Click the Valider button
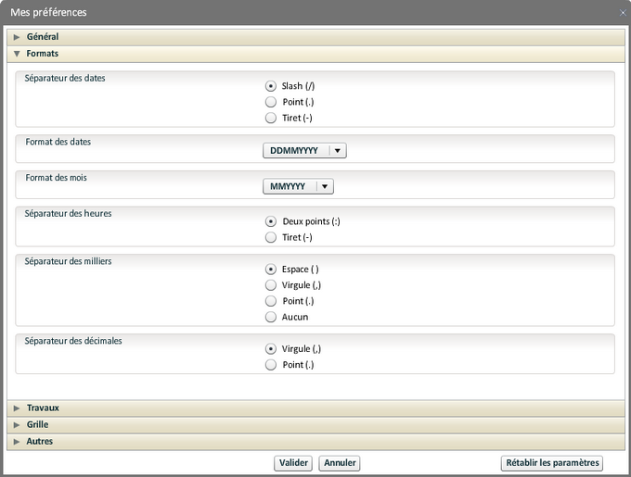The width and height of the screenshot is (631, 477). pos(293,463)
